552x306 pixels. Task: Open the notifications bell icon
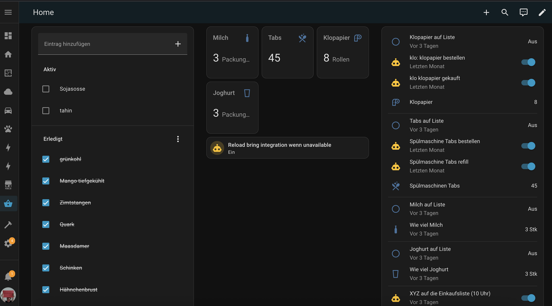(x=8, y=277)
